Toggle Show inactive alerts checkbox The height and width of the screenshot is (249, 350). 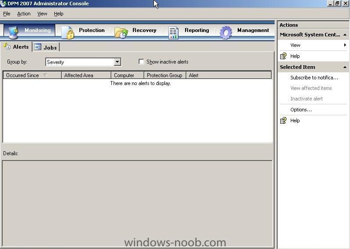(141, 61)
